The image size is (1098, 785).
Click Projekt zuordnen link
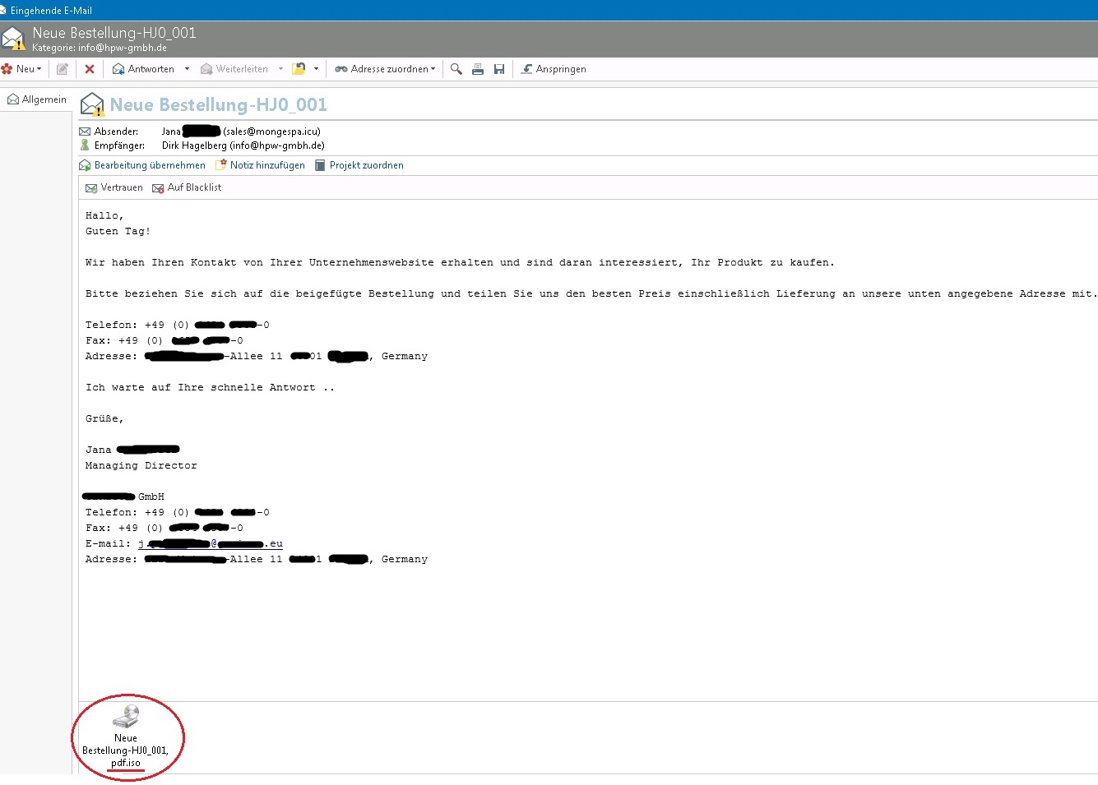[x=367, y=165]
